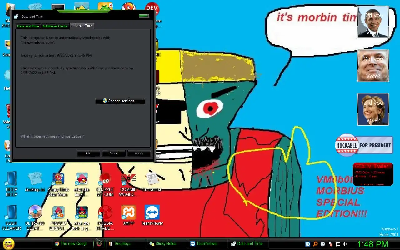Screen dimensions: 400x250
Task: Click the Date and Time title bar icon
Action: tap(17, 17)
